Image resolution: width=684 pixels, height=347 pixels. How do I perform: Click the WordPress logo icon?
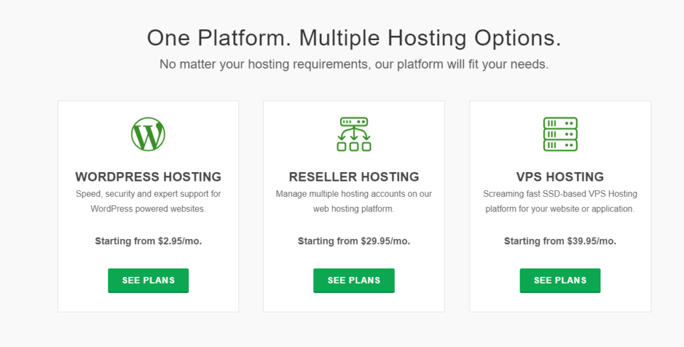click(148, 134)
